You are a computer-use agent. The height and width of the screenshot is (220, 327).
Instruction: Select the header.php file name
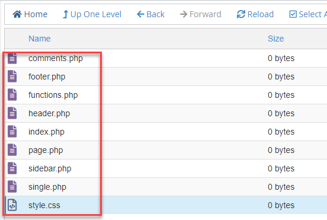pyautogui.click(x=49, y=113)
